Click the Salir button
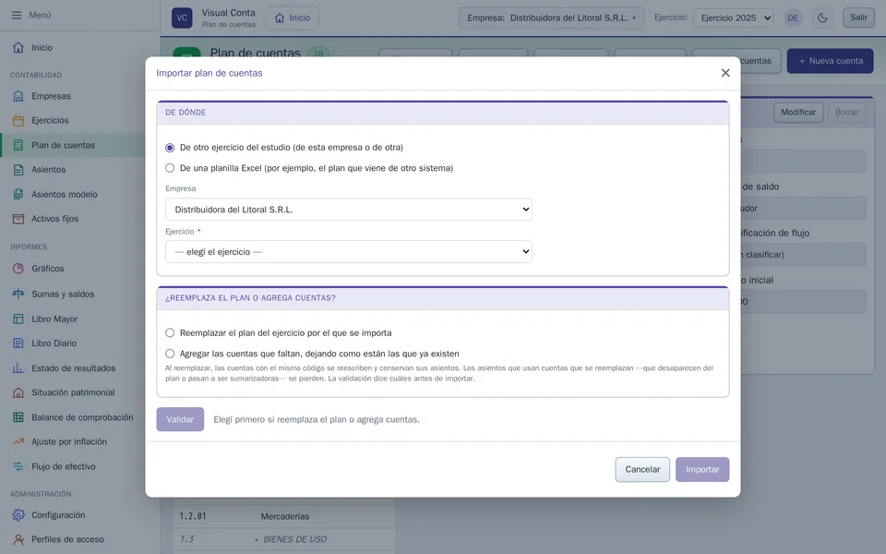 point(858,18)
